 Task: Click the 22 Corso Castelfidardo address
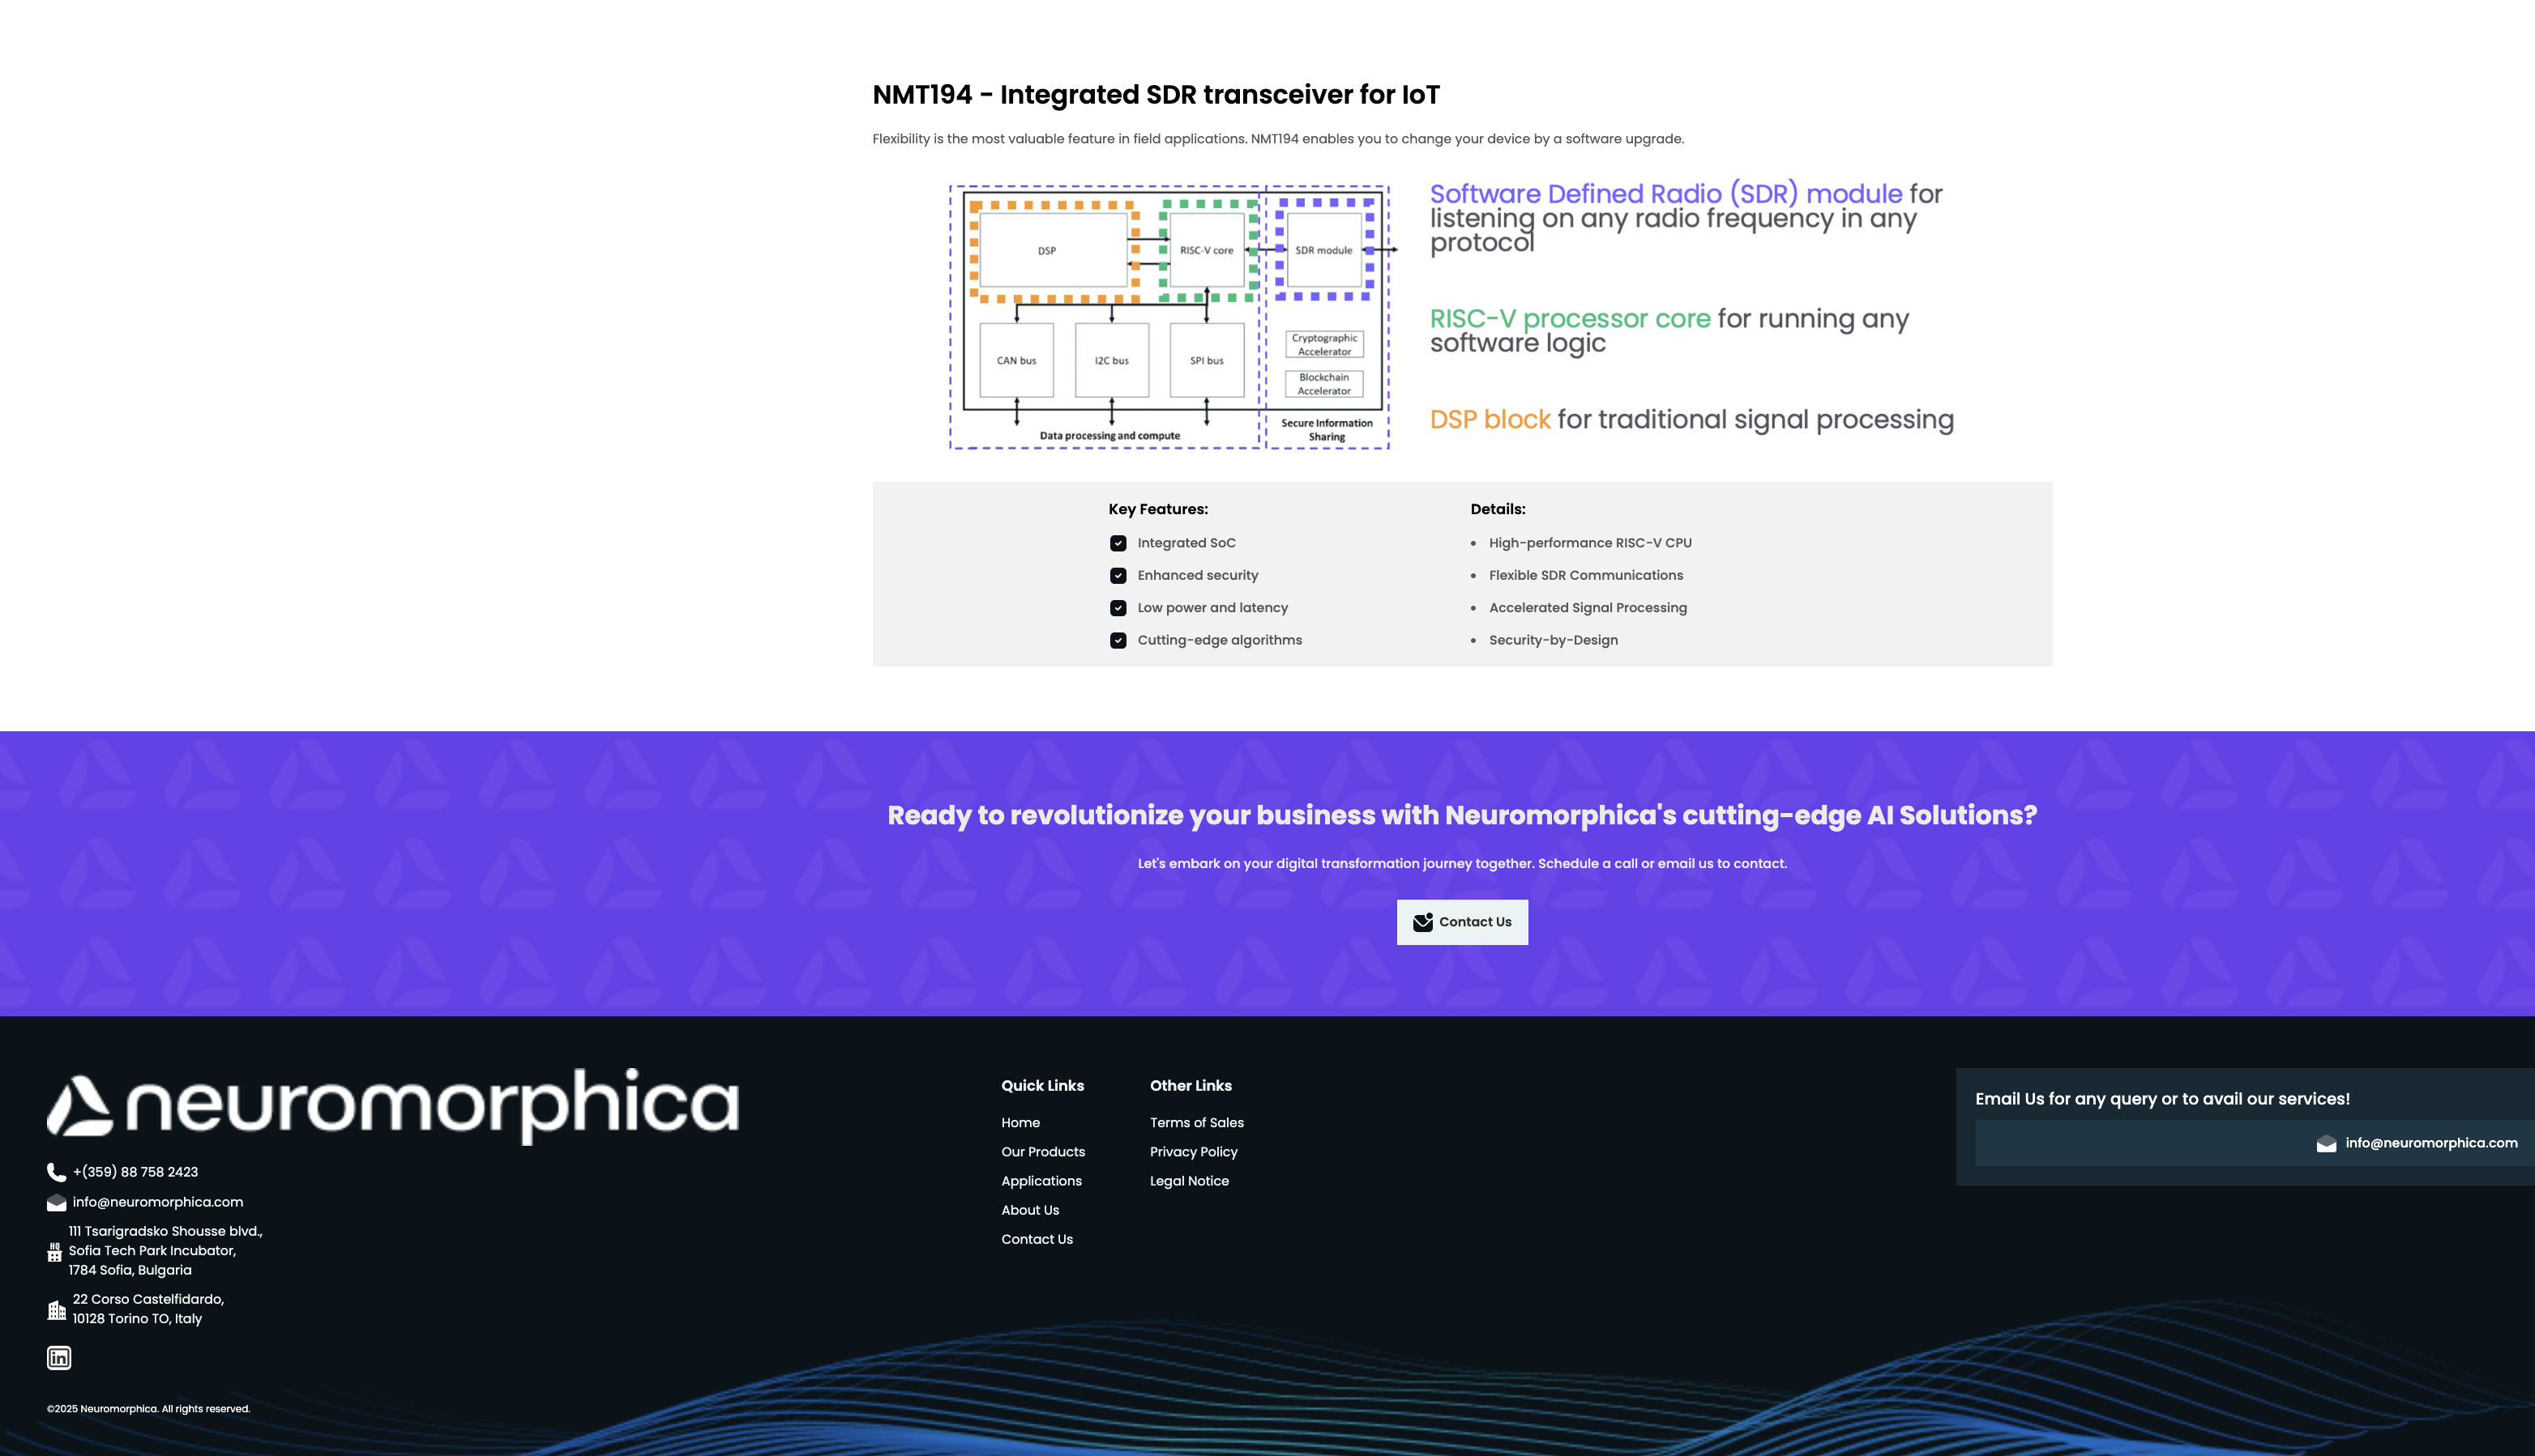pyautogui.click(x=148, y=1309)
